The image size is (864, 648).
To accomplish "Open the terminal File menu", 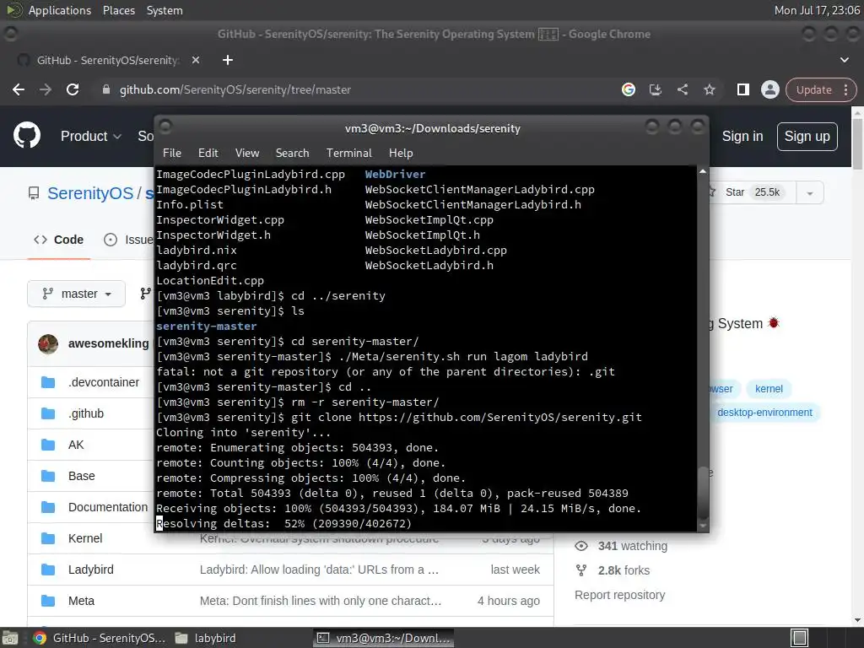I will pos(172,154).
